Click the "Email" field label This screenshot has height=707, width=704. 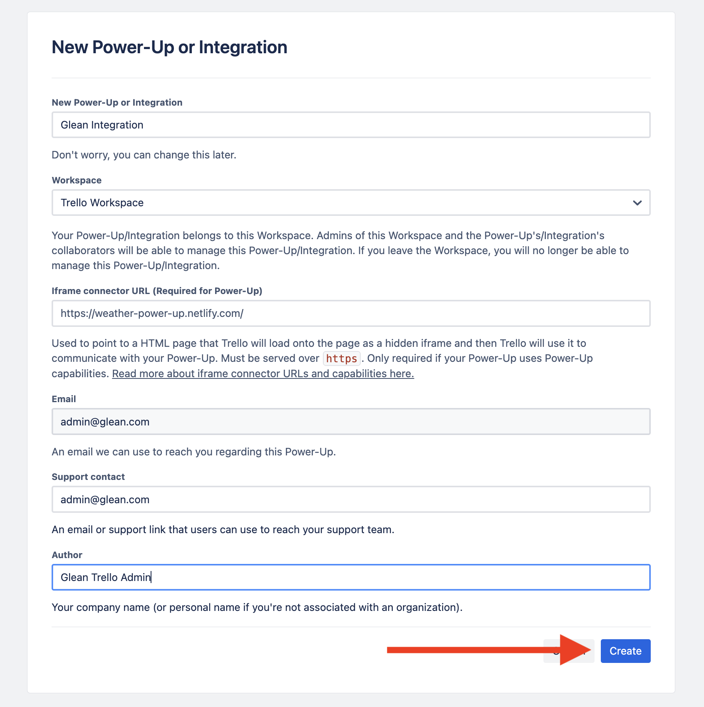pyautogui.click(x=64, y=399)
